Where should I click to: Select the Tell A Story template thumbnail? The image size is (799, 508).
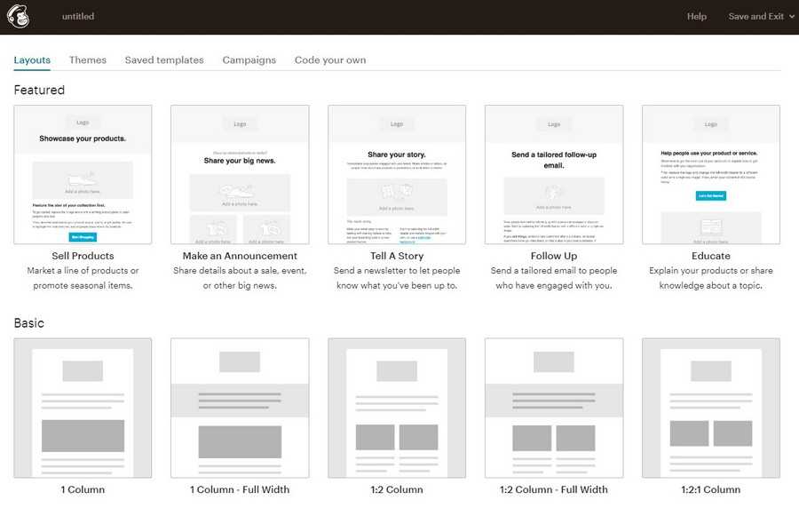point(397,175)
